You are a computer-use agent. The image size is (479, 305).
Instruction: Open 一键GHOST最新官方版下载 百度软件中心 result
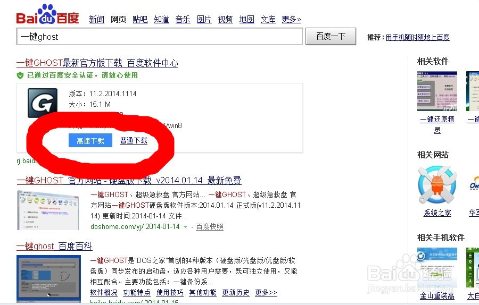[x=97, y=63]
